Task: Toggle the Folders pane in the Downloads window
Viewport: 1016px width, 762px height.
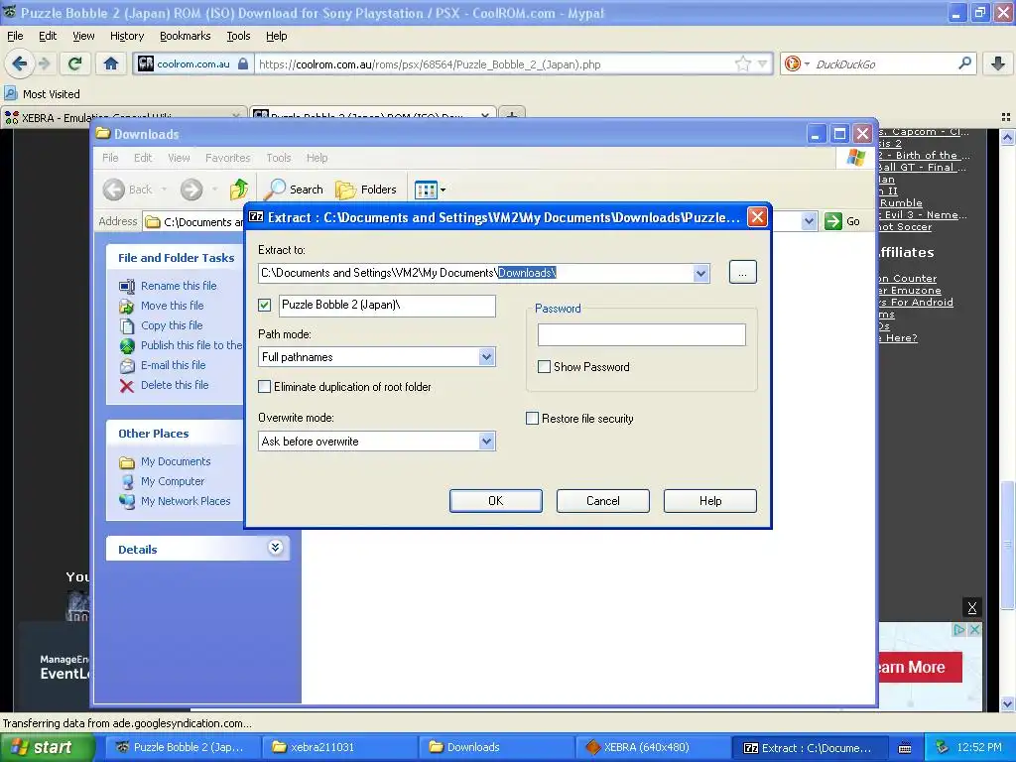Action: pyautogui.click(x=366, y=190)
